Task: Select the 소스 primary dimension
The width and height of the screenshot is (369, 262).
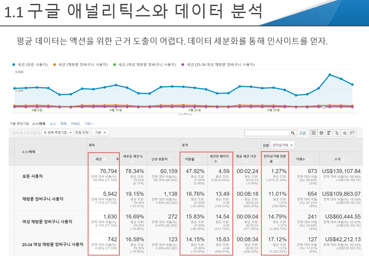Action: pyautogui.click(x=53, y=124)
